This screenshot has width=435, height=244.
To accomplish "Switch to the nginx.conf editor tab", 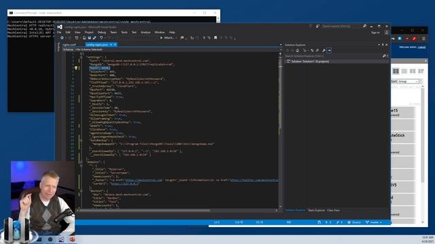I will pos(69,45).
